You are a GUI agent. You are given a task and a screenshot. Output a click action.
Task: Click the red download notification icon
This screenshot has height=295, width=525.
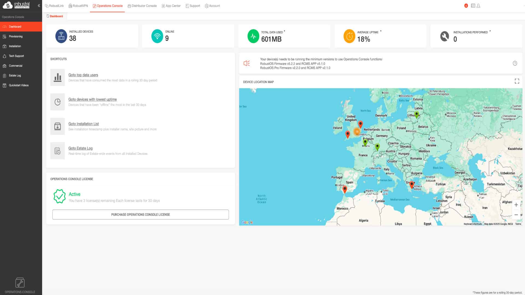pos(466,5)
